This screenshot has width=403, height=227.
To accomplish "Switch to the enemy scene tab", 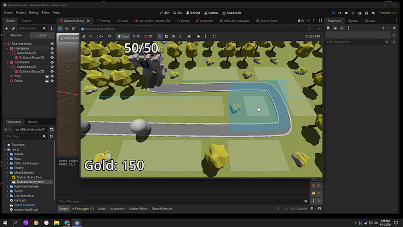I will tap(103, 21).
